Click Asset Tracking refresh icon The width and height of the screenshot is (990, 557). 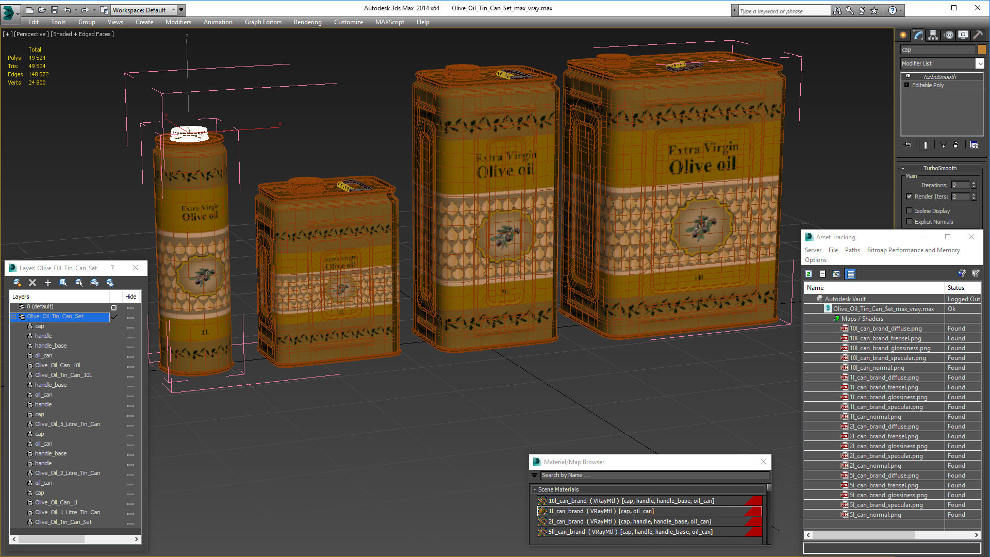coord(808,274)
